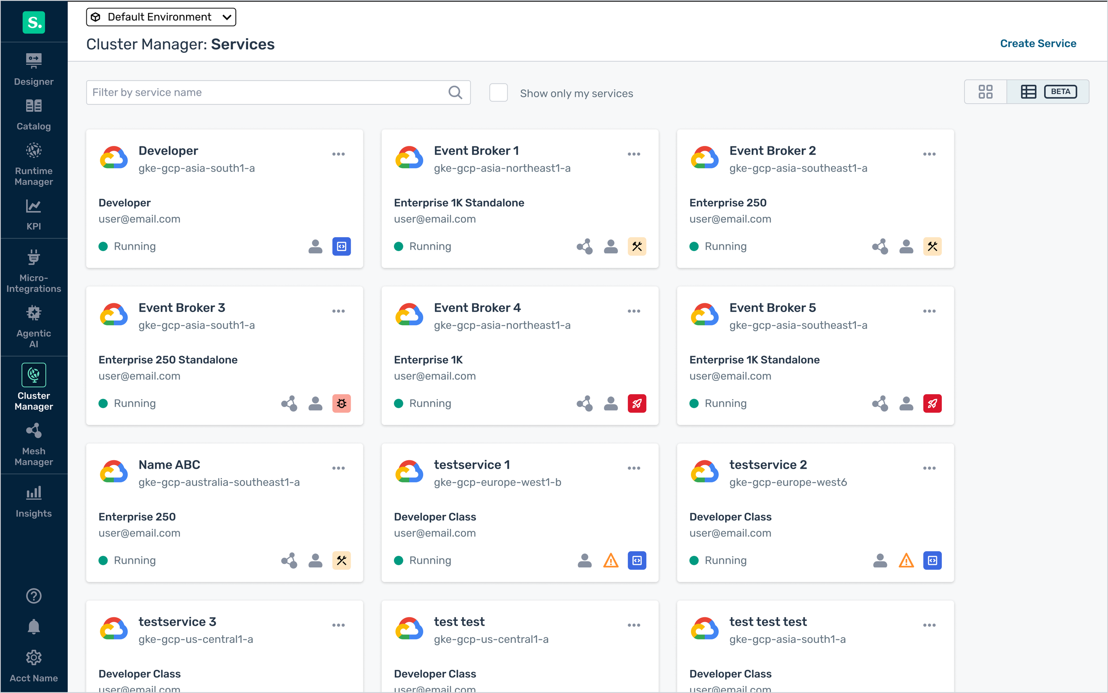Select the grid view layout
Image resolution: width=1108 pixels, height=693 pixels.
point(985,91)
